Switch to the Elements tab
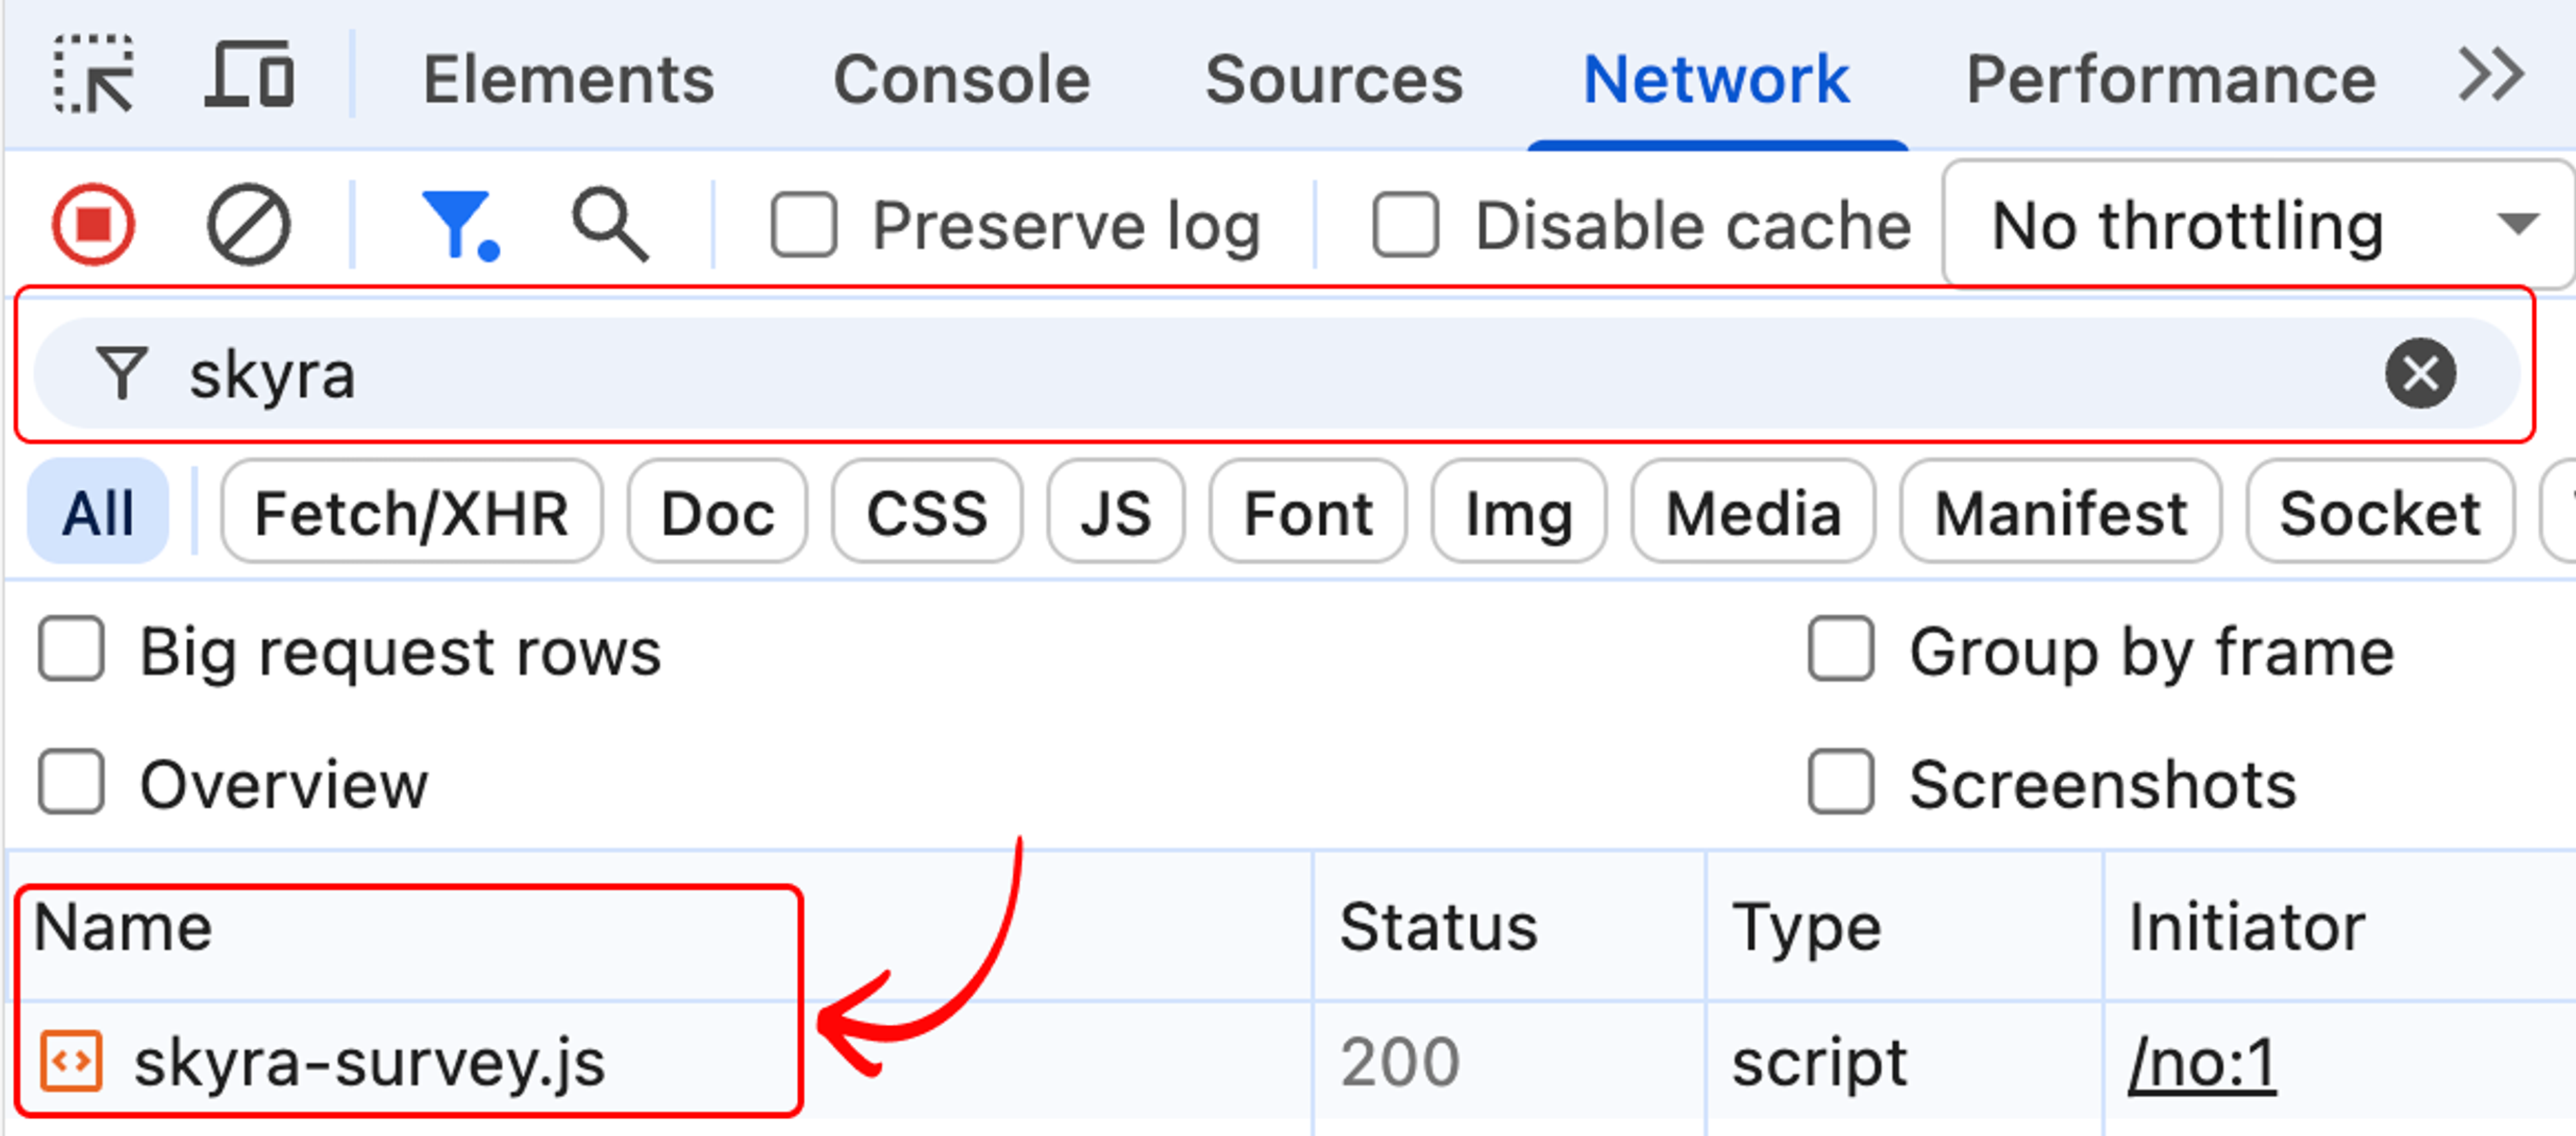The height and width of the screenshot is (1136, 2576). [568, 79]
